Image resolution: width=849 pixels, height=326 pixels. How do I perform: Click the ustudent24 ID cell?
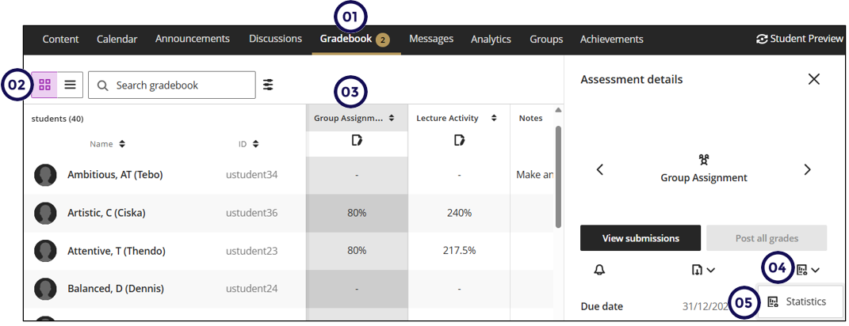pyautogui.click(x=252, y=289)
